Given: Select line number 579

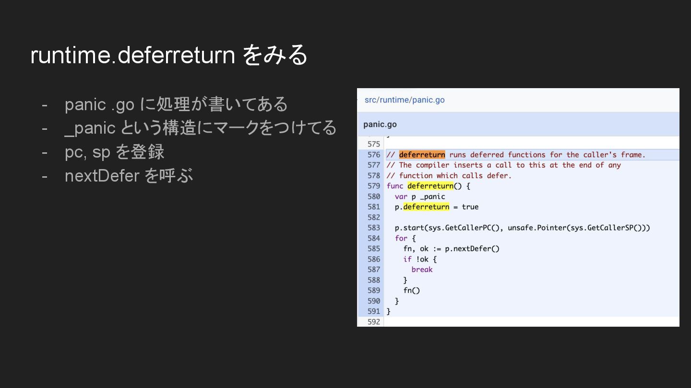Looking at the screenshot, I should 374,186.
